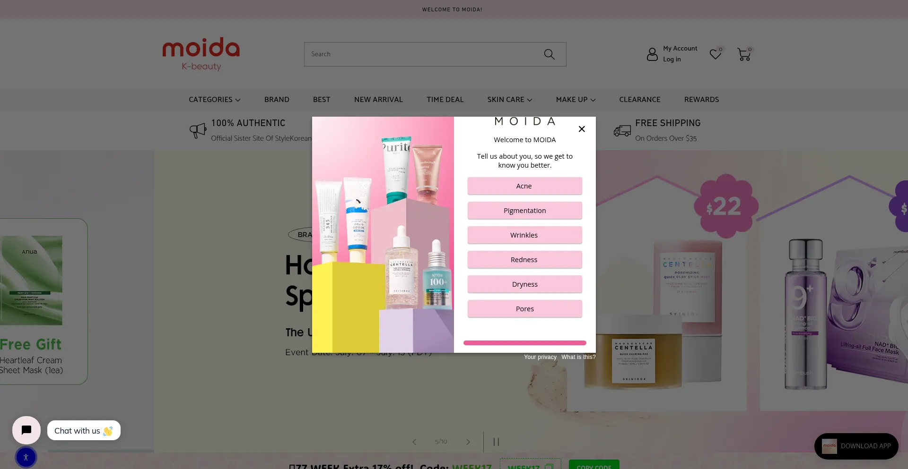Viewport: 908px width, 469px height.
Task: Click the free shipping truck icon
Action: pyautogui.click(x=622, y=130)
